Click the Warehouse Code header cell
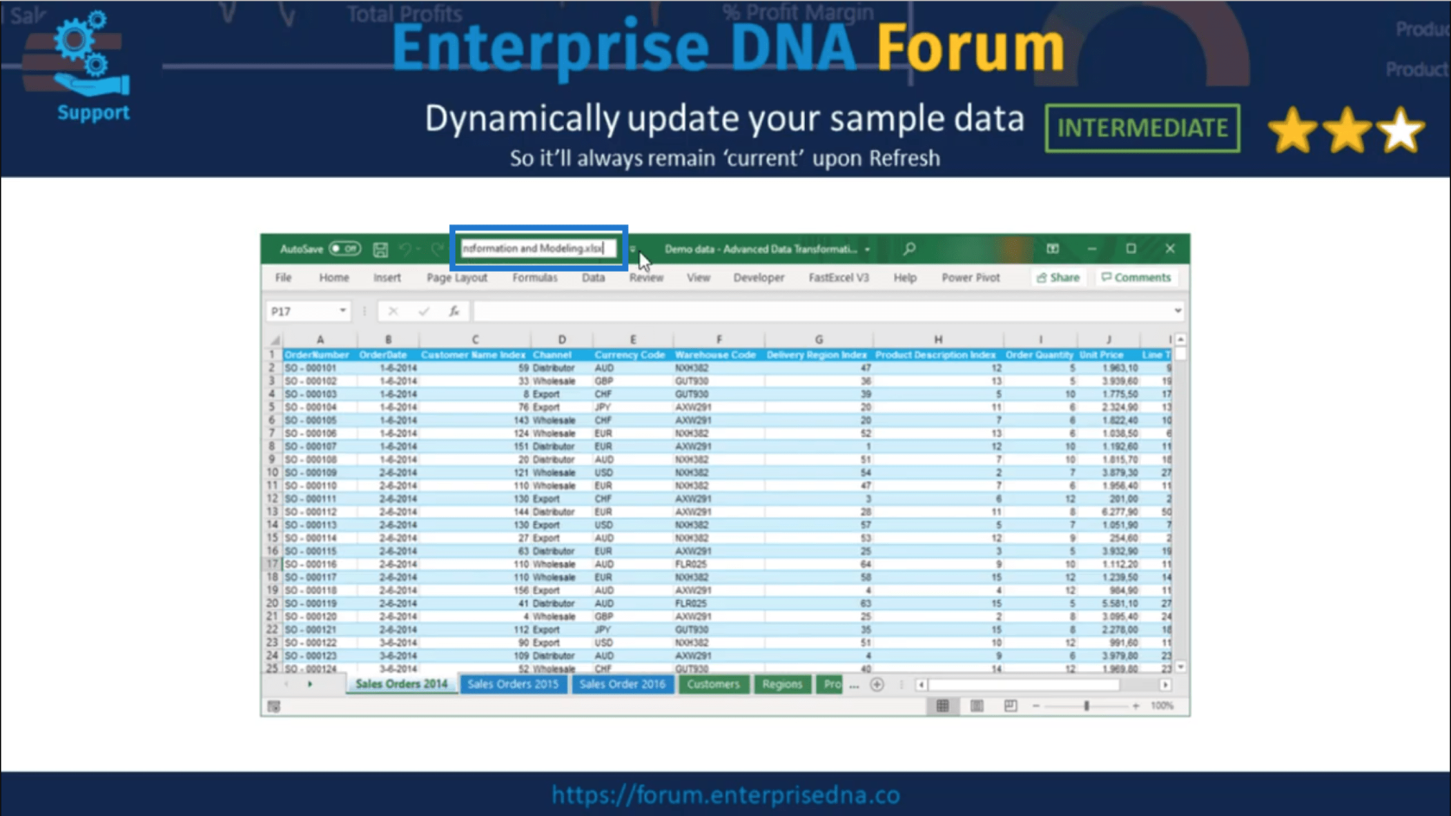 click(x=716, y=355)
